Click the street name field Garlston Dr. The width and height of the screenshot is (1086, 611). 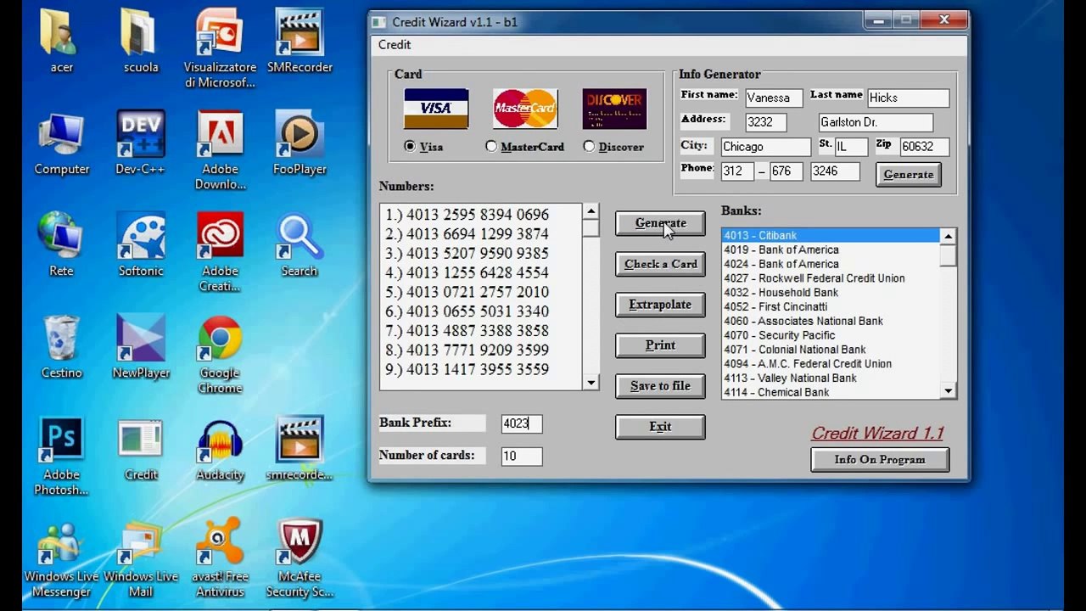876,122
